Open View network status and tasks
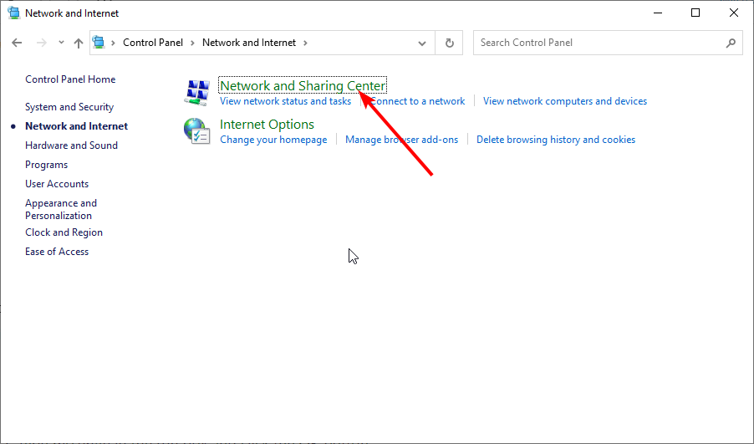754x444 pixels. point(286,101)
